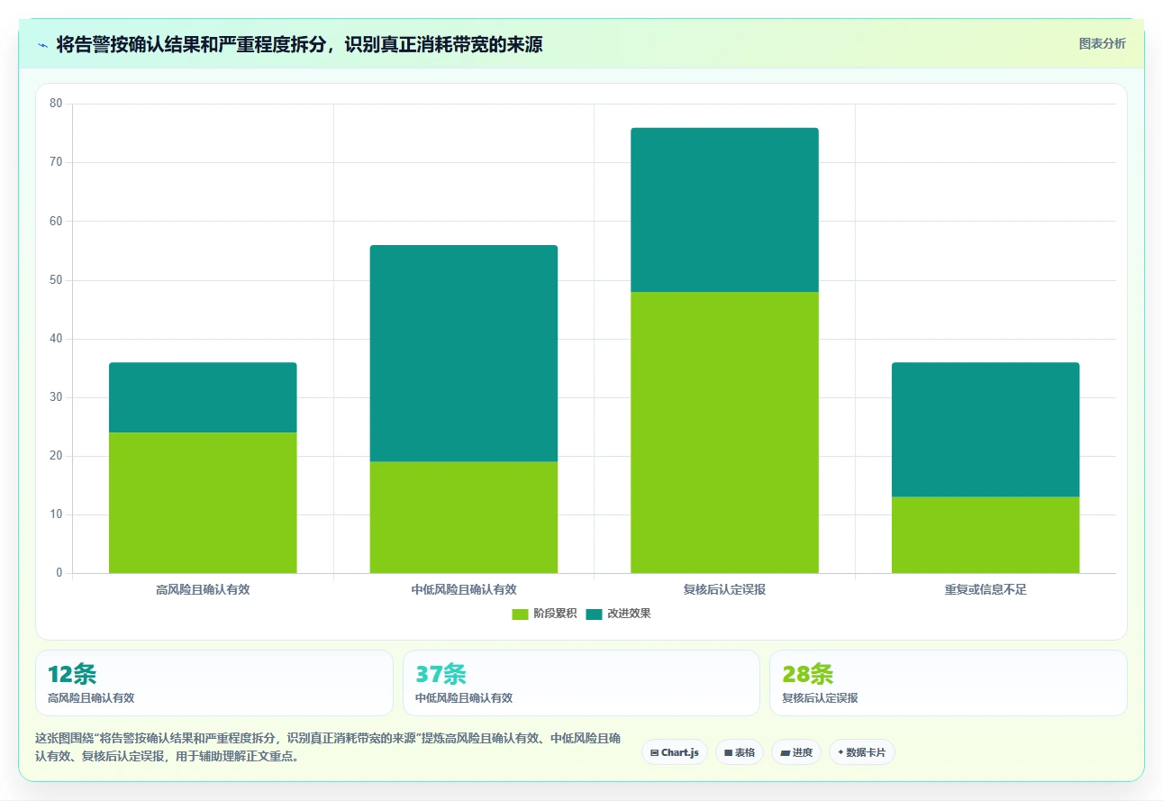1163x801 pixels.
Task: Click the light green 阶段累积 legend swatch
Action: click(520, 614)
